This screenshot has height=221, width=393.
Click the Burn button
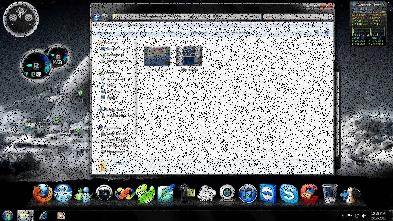click(219, 32)
